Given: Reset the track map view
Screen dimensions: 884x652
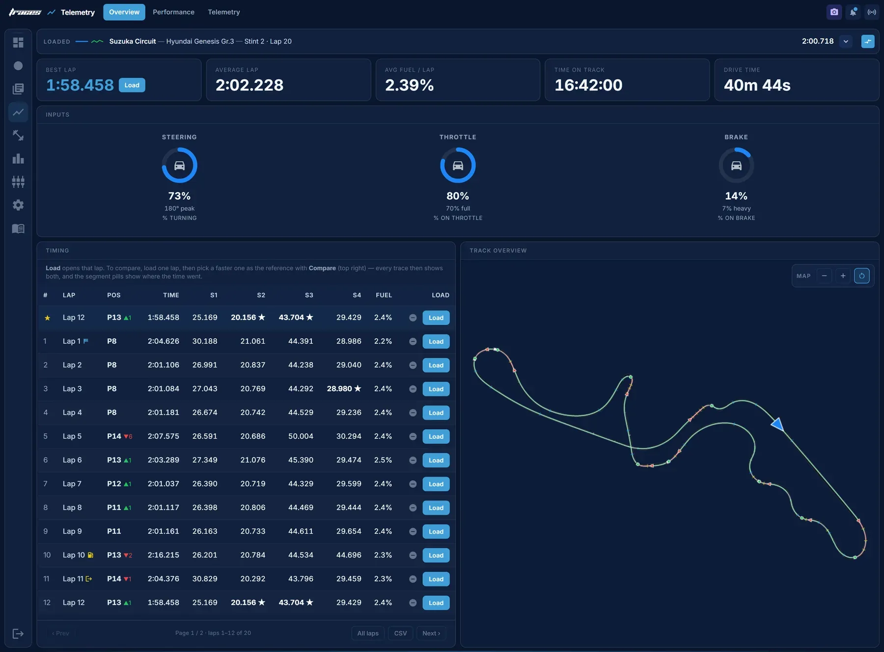Looking at the screenshot, I should click(x=862, y=276).
